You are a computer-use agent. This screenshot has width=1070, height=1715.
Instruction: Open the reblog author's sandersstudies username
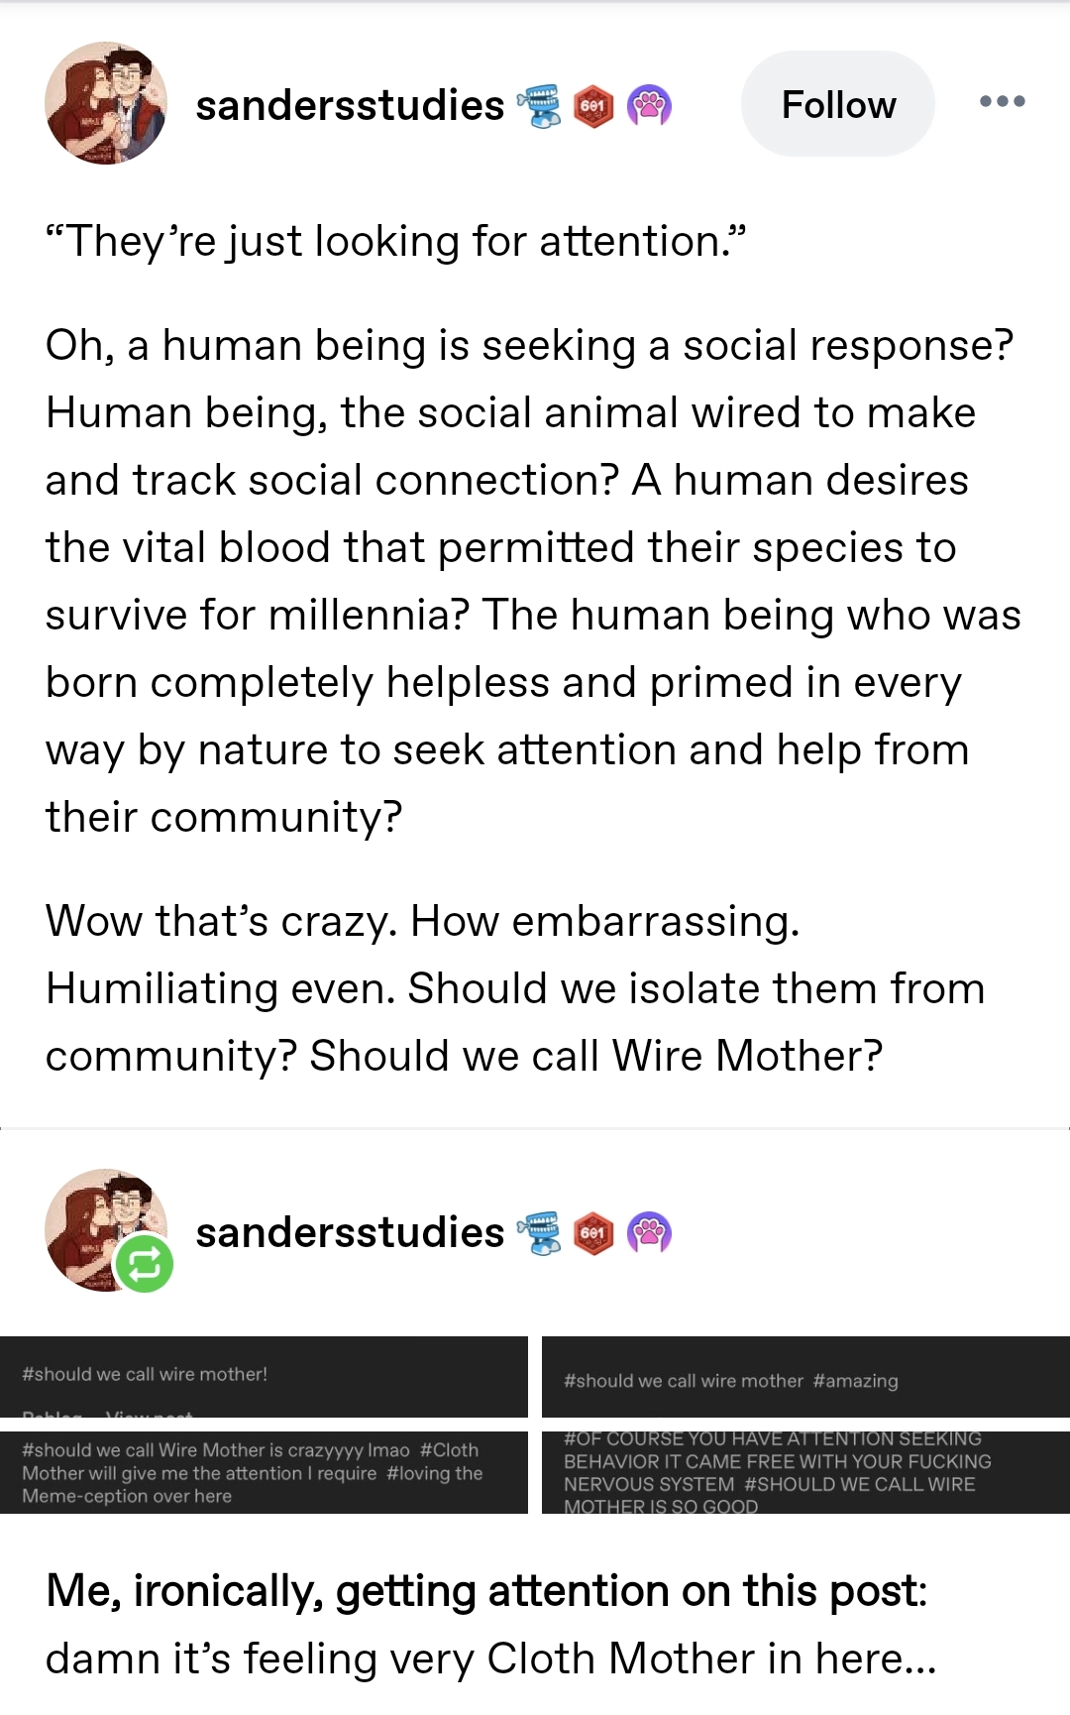tap(350, 1232)
